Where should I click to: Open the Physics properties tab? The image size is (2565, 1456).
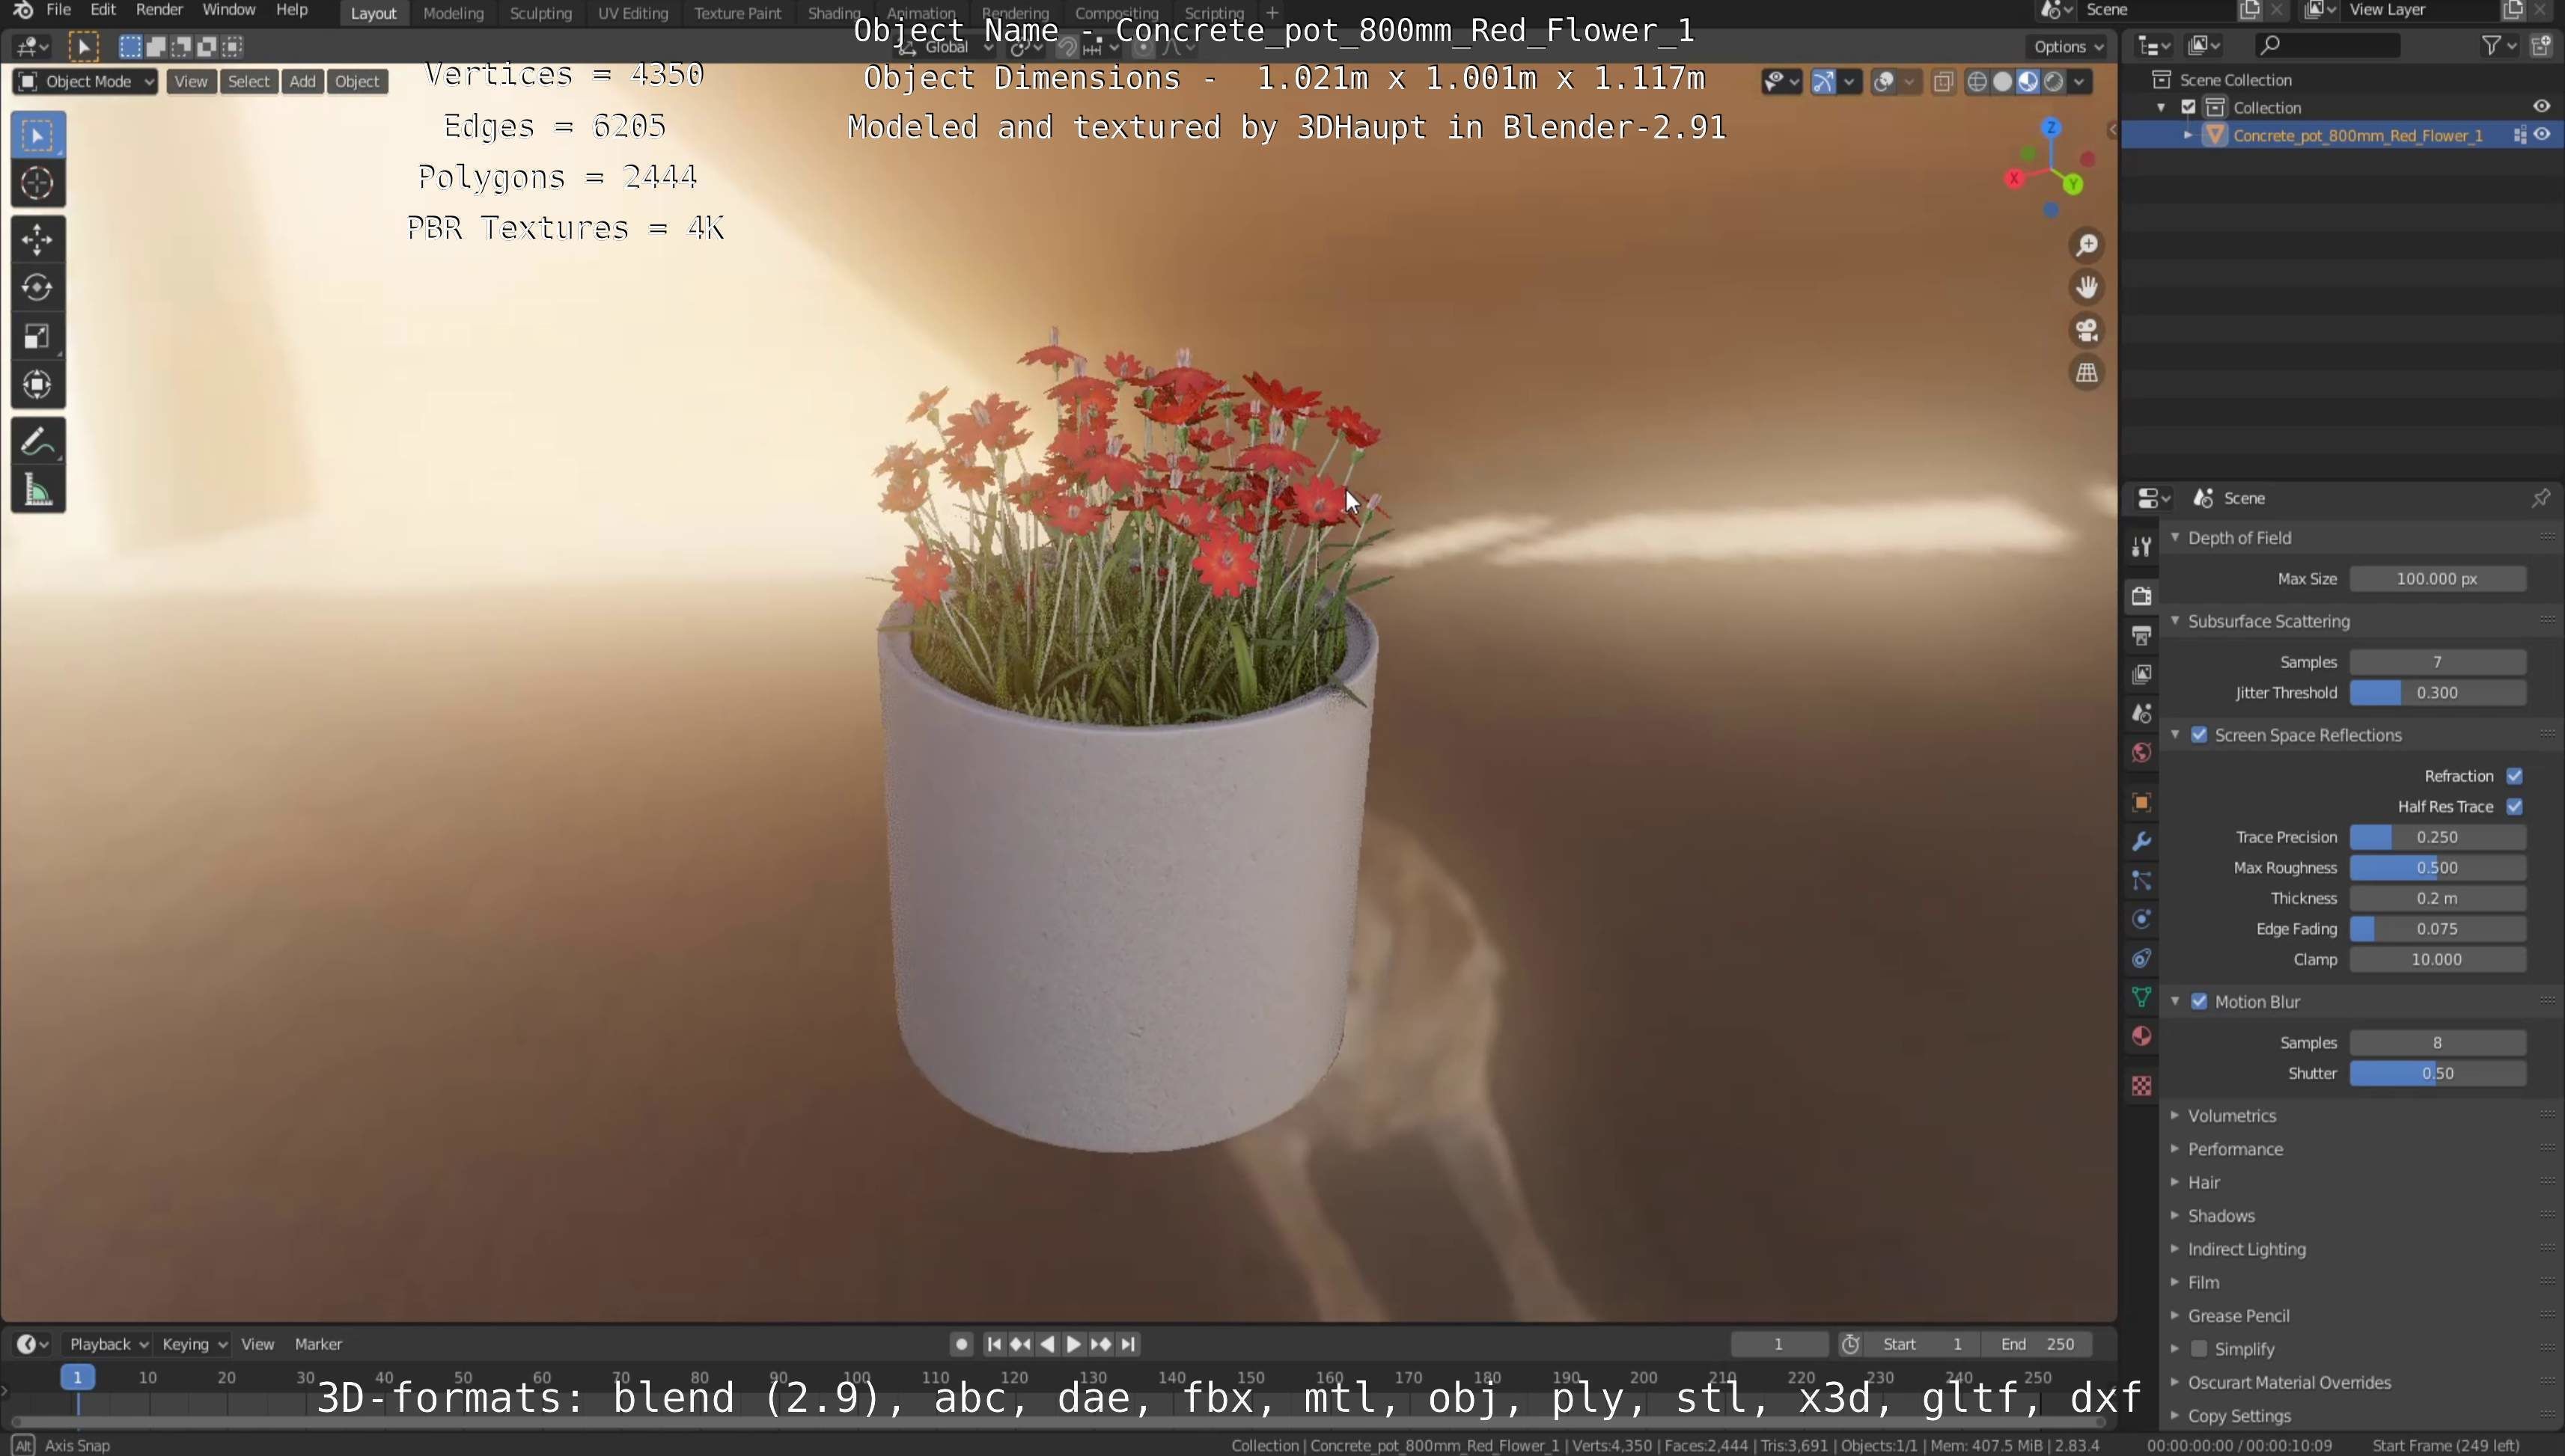tap(2141, 919)
